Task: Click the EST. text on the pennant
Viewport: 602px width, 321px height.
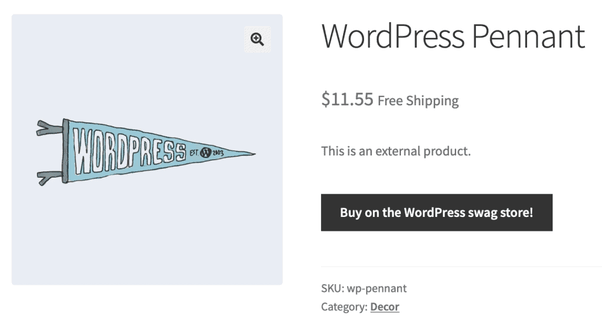Action: (x=194, y=152)
